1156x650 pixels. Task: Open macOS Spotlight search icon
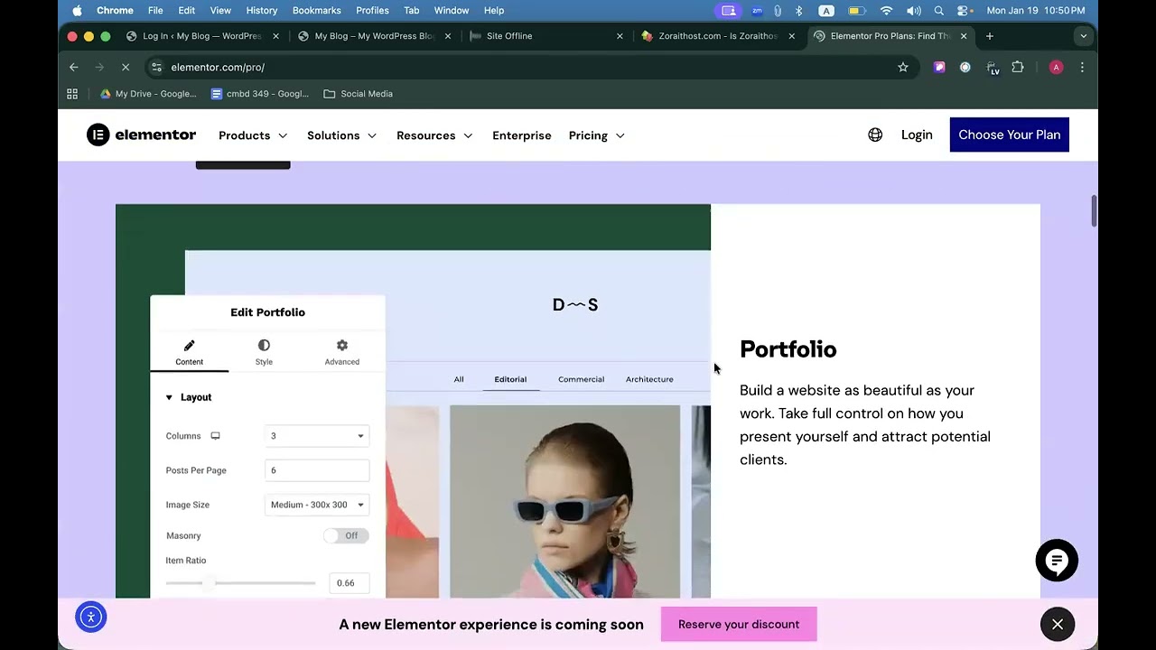point(939,10)
